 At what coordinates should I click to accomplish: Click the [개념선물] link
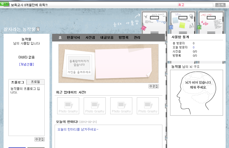(26, 64)
